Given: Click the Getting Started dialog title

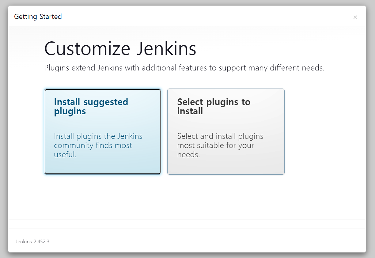Looking at the screenshot, I should (38, 17).
